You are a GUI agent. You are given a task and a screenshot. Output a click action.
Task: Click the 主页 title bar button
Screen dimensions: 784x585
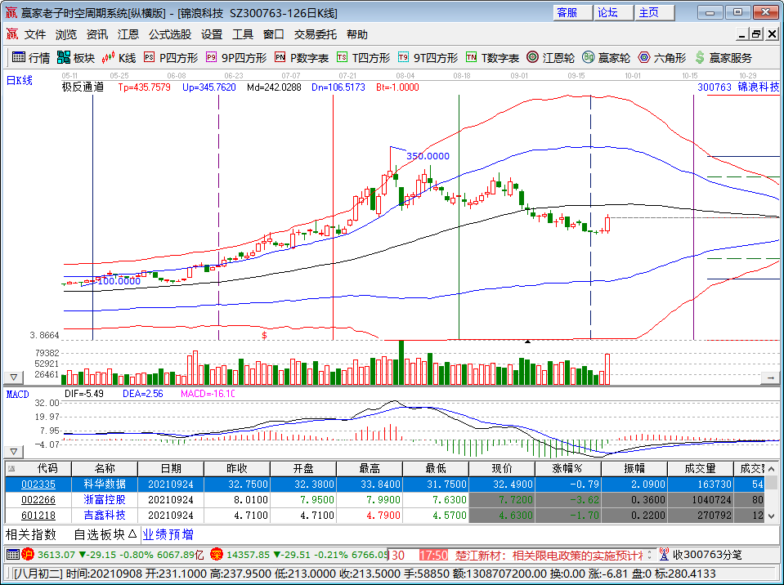click(x=654, y=12)
